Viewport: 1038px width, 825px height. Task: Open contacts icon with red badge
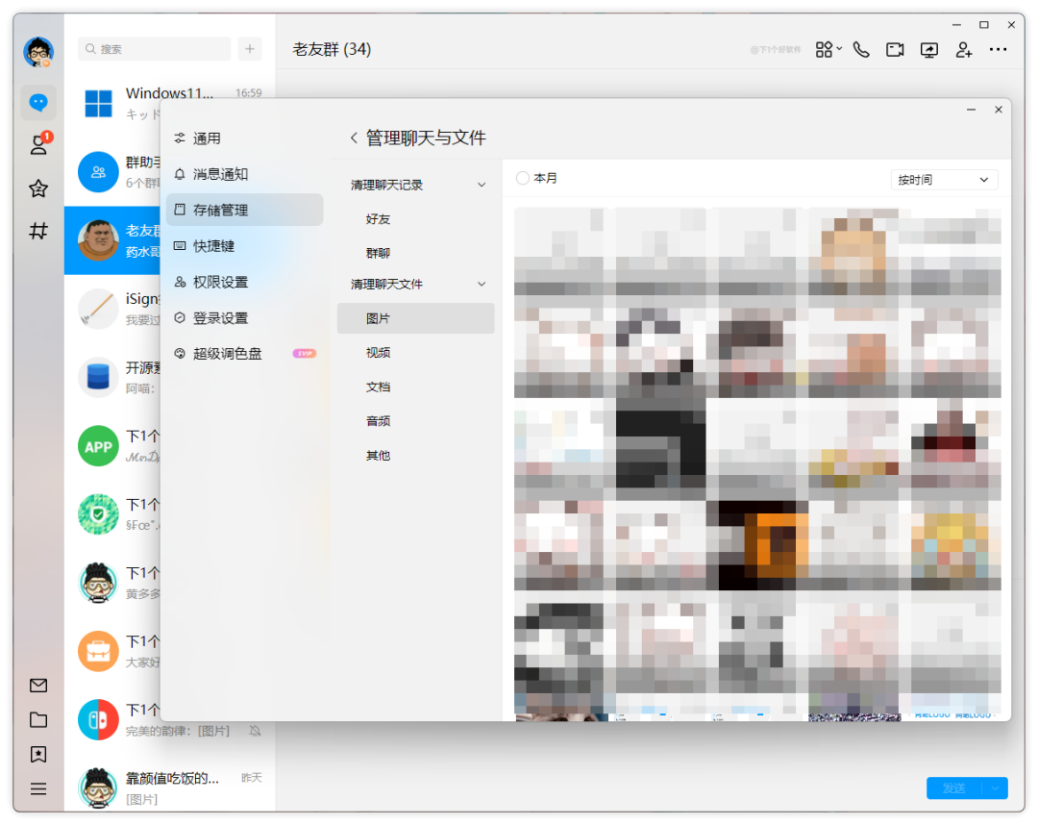[39, 143]
